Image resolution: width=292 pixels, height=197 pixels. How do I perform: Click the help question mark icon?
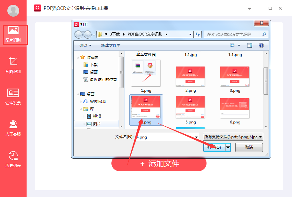pos(262,45)
